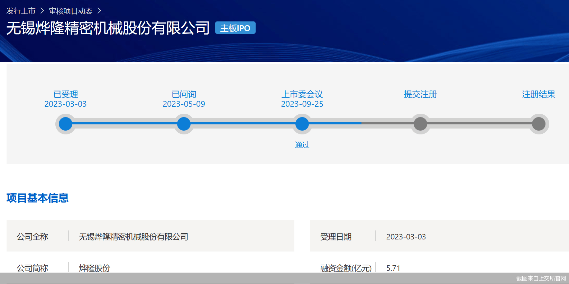
Task: Click the 公司简称 value 烨隆股份
Action: click(94, 268)
